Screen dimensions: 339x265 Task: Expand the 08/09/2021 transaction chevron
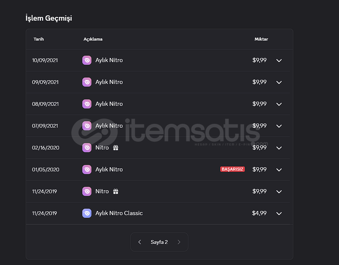pyautogui.click(x=279, y=104)
